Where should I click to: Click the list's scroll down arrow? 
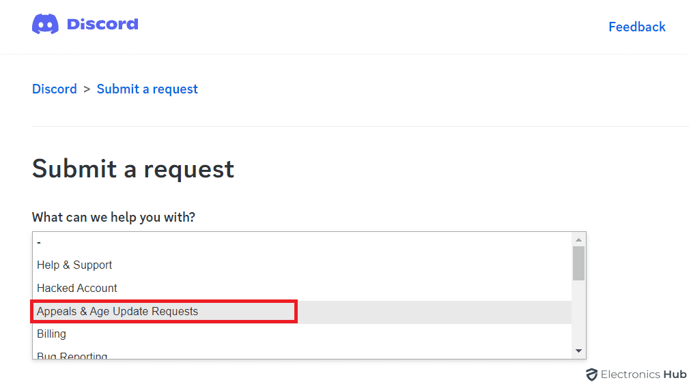[578, 351]
